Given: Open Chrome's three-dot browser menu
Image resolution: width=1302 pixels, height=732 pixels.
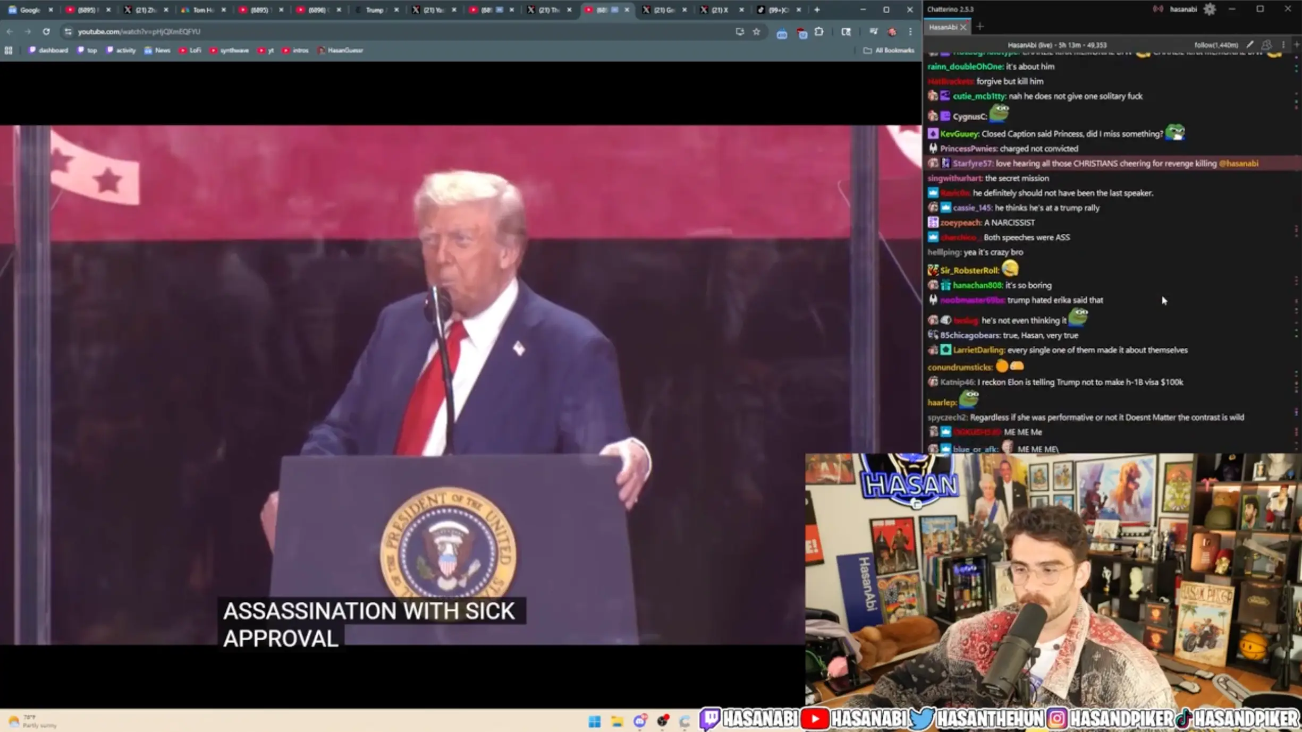Looking at the screenshot, I should [x=910, y=31].
